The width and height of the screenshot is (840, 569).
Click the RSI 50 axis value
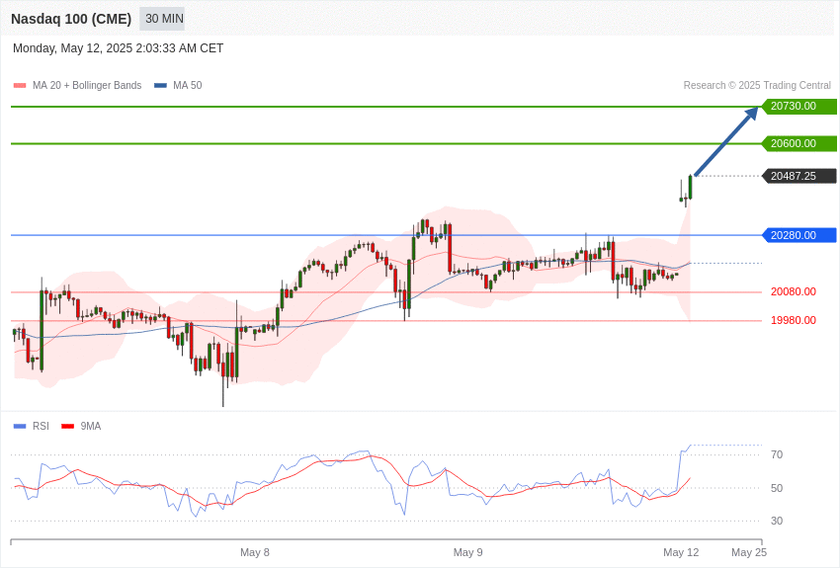click(x=777, y=488)
